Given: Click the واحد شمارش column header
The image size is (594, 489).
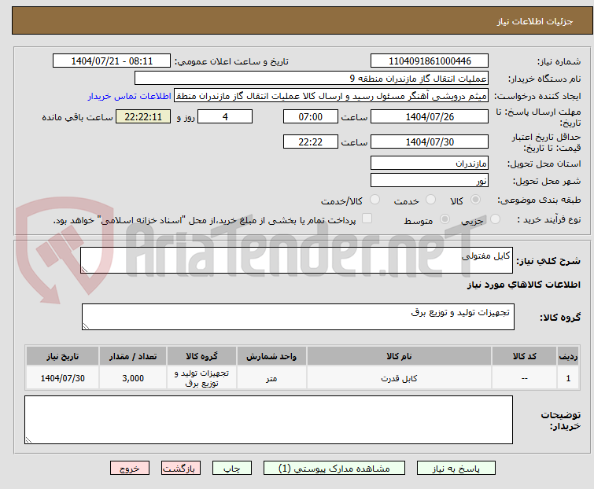Looking at the screenshot, I should [x=271, y=356].
